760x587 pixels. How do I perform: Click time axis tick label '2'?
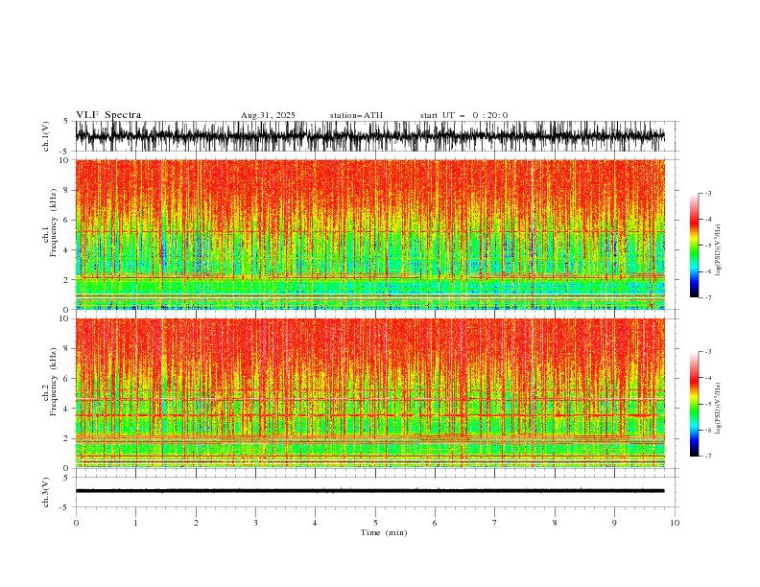[x=196, y=523]
